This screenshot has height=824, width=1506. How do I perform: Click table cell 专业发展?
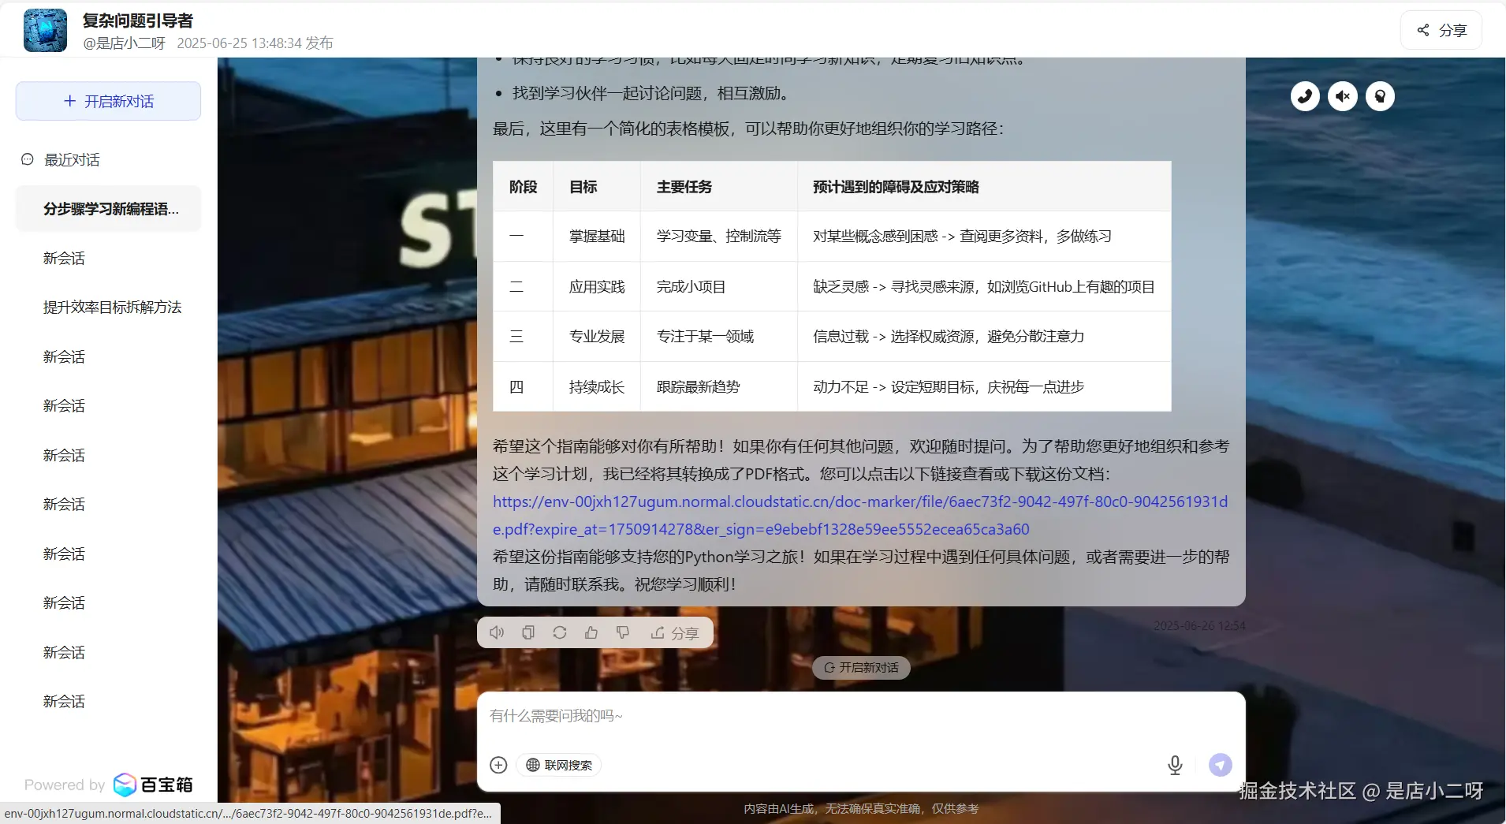597,337
